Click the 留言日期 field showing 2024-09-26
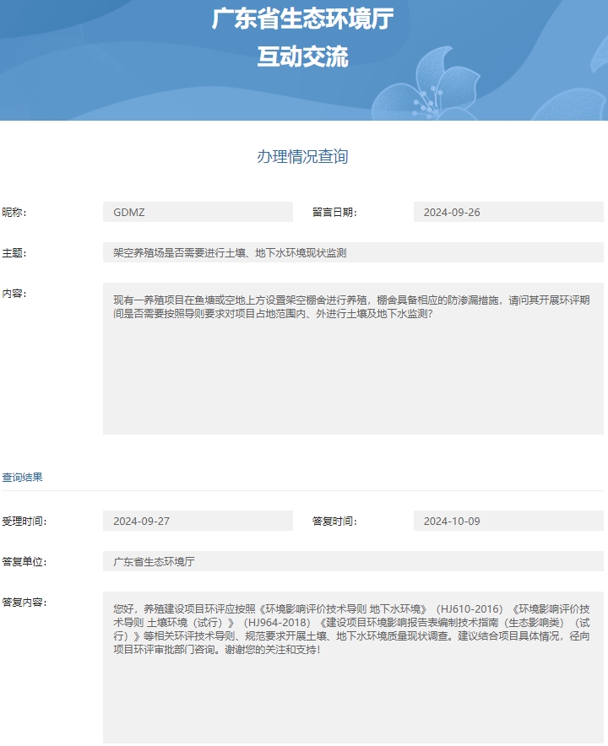Screen dimensions: 608x746 (508, 212)
